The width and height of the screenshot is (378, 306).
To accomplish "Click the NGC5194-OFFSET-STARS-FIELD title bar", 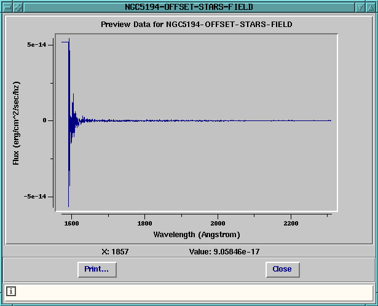I will click(x=189, y=6).
